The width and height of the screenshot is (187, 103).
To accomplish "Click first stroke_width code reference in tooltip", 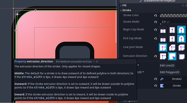I will click(32, 77).
